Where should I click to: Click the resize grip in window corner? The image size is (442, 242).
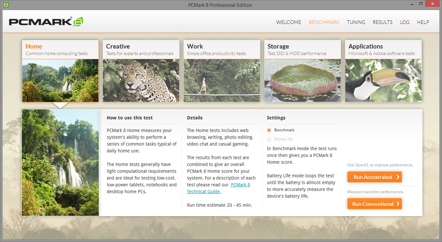point(437,237)
